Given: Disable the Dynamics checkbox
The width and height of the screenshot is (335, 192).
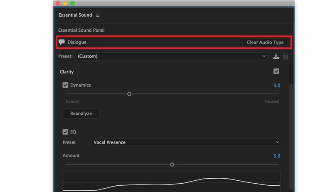Looking at the screenshot, I should [65, 85].
